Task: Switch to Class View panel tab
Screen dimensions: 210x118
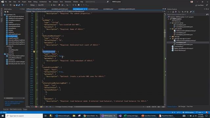Action: [190, 107]
